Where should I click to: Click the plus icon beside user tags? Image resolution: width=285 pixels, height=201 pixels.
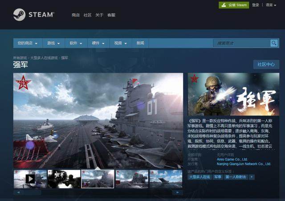[252, 177]
